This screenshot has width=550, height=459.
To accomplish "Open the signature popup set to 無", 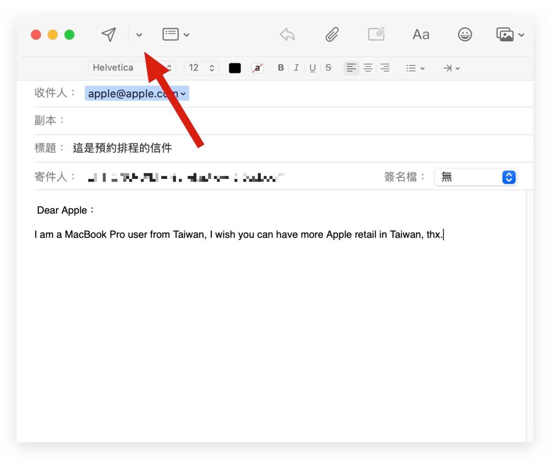I will pos(475,177).
